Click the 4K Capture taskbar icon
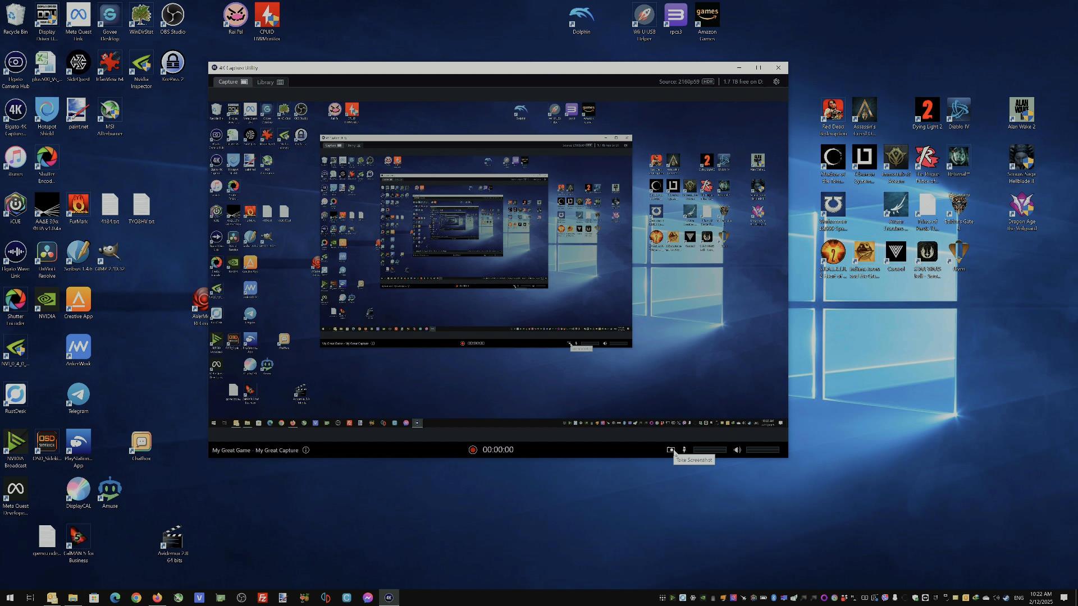Image resolution: width=1078 pixels, height=606 pixels. pyautogui.click(x=389, y=598)
